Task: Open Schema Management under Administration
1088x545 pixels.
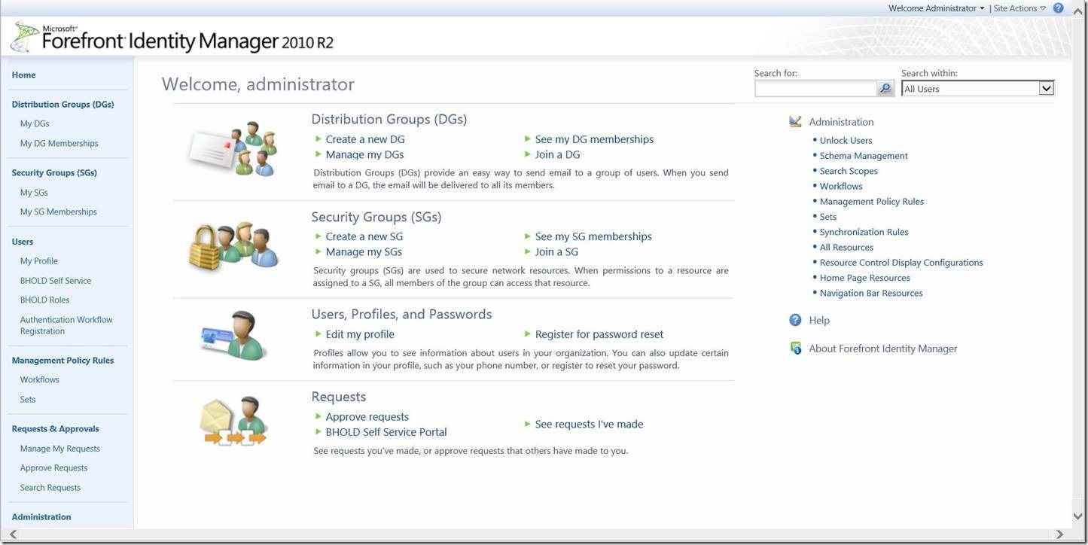Action: tap(864, 156)
